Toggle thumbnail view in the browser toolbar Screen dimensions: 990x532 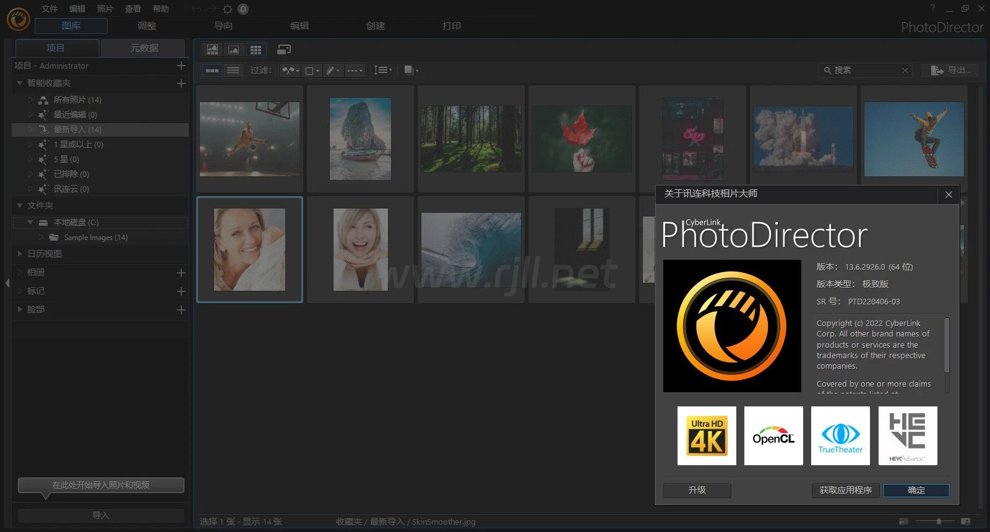(x=212, y=71)
